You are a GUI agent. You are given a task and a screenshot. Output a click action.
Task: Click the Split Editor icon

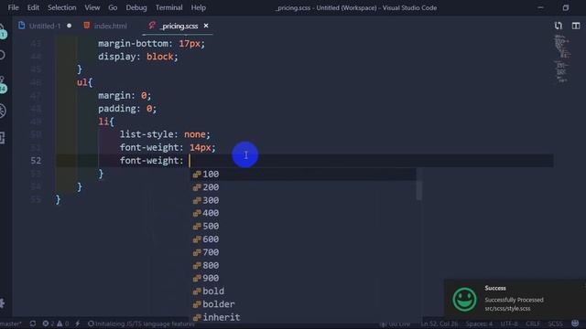(x=576, y=26)
